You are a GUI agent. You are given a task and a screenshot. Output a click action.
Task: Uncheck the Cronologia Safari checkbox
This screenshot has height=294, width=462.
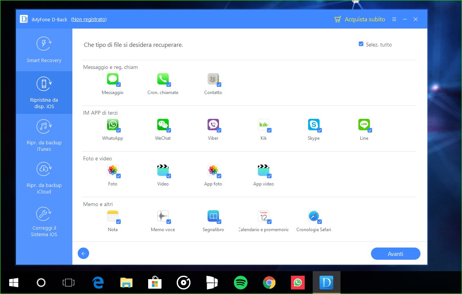click(320, 222)
